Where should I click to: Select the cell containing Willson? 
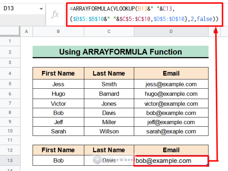[109, 131]
